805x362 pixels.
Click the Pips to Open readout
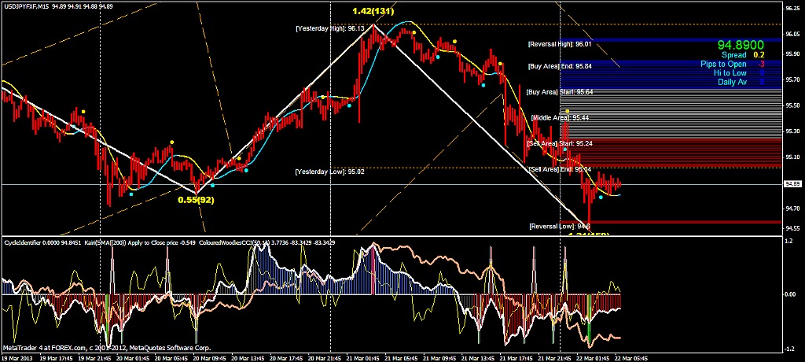click(732, 64)
